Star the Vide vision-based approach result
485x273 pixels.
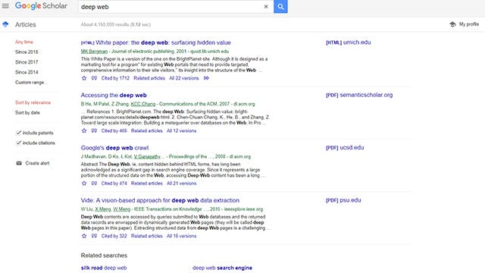[x=84, y=236]
